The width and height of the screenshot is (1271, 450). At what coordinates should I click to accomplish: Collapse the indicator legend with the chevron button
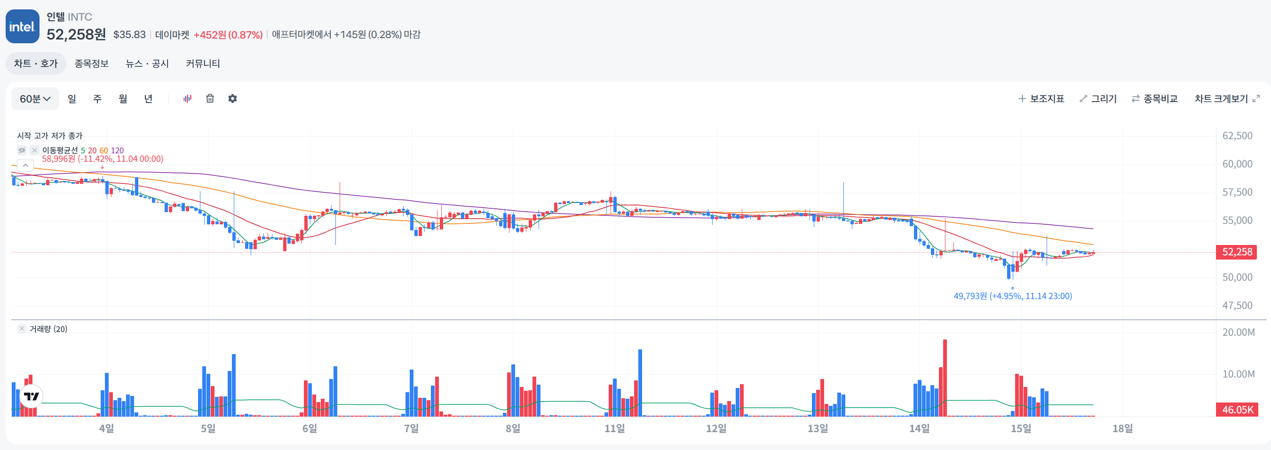25,166
